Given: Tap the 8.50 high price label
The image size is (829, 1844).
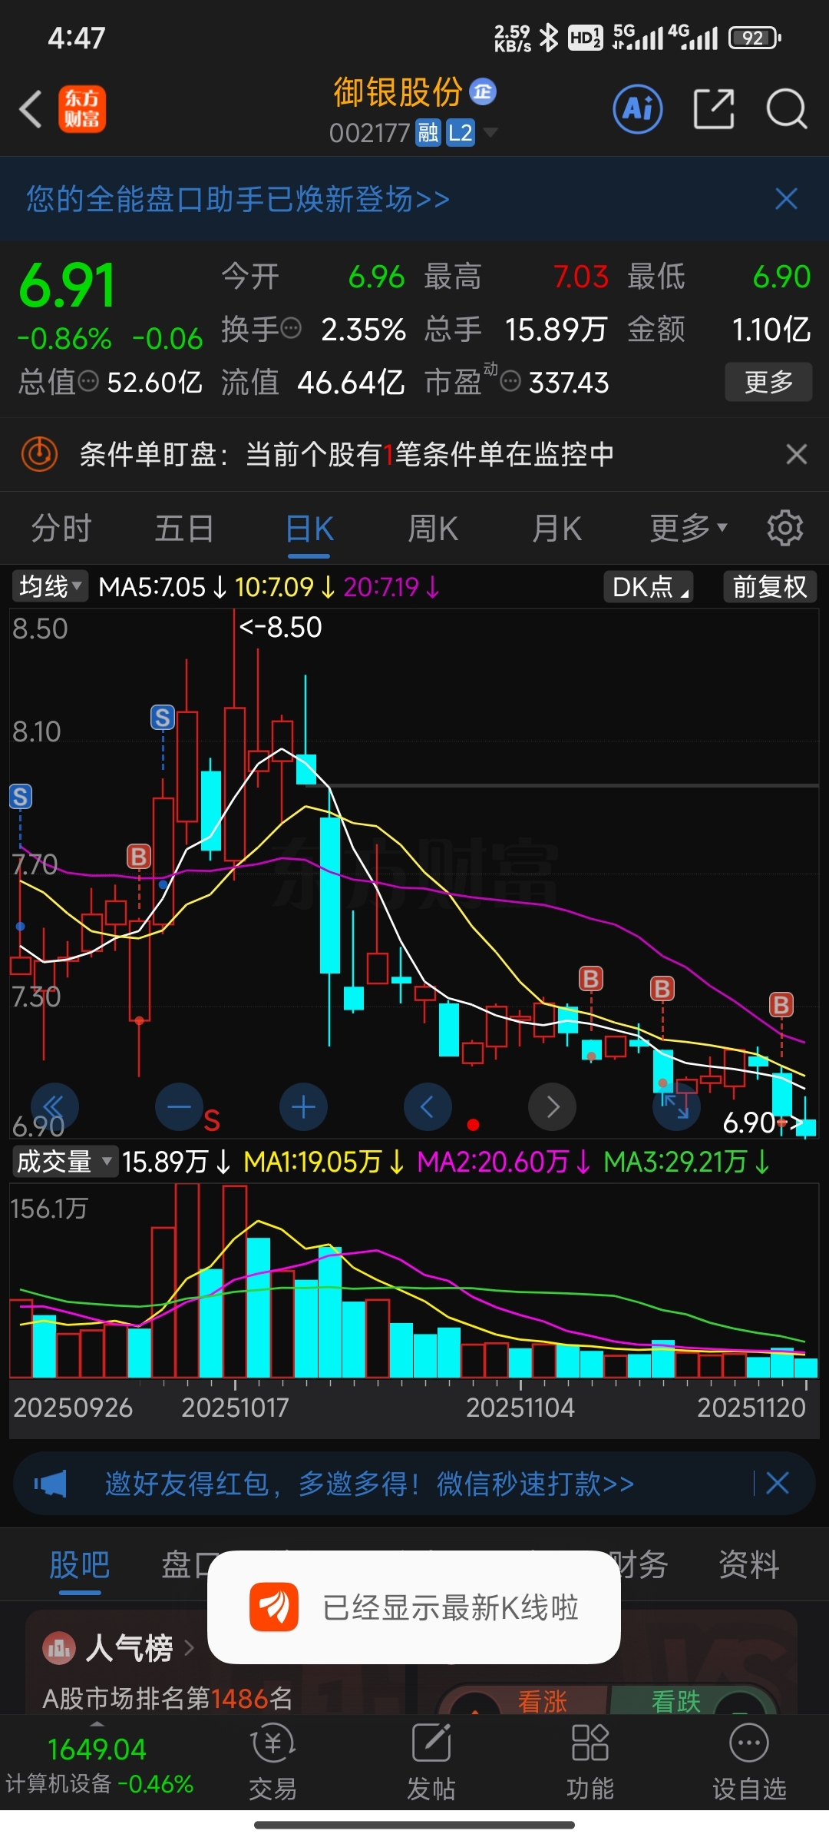Looking at the screenshot, I should pos(281,627).
